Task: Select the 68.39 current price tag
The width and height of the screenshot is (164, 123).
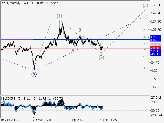Action: point(156,45)
